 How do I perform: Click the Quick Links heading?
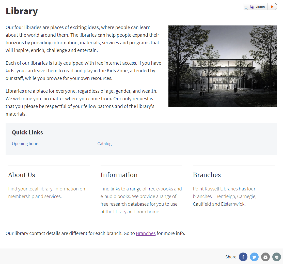(x=27, y=132)
